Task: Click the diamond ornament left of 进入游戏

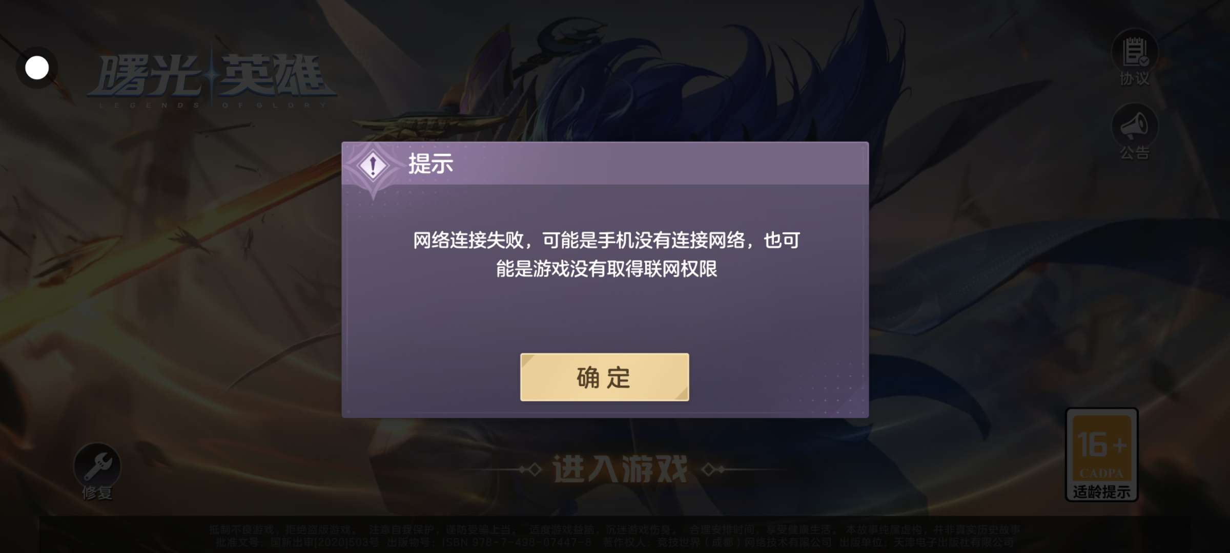Action: (530, 469)
